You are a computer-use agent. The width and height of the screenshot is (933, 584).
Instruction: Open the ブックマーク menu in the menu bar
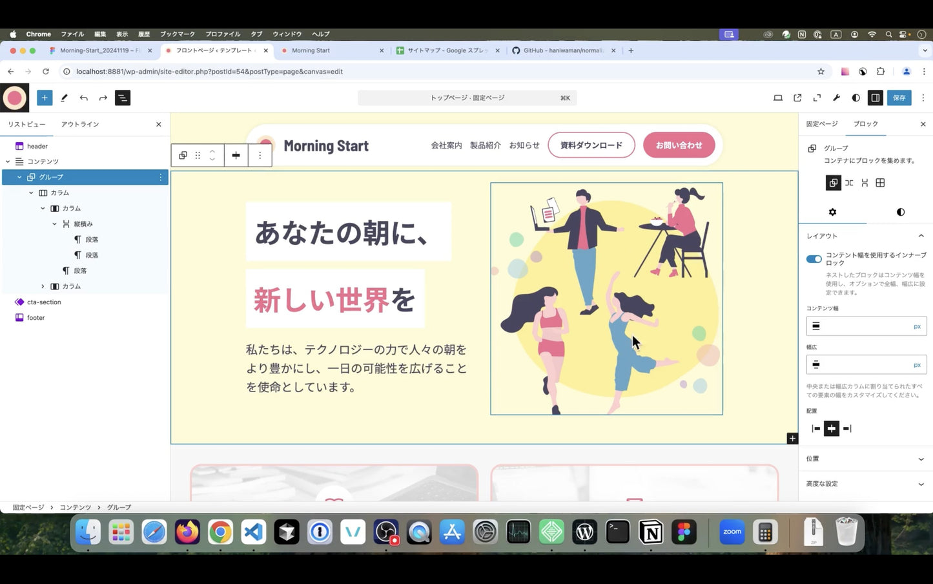176,34
